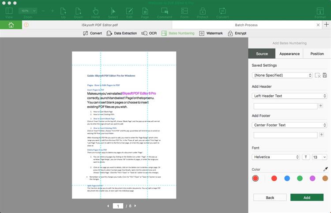Click the Add button
331x213 pixels.
point(307,198)
